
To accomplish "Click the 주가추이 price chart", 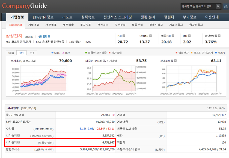I will [43, 78].
